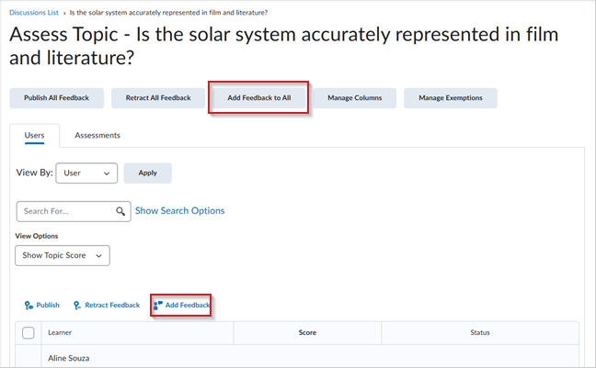The width and height of the screenshot is (596, 368).
Task: Focus the Search For input field
Action: click(66, 211)
